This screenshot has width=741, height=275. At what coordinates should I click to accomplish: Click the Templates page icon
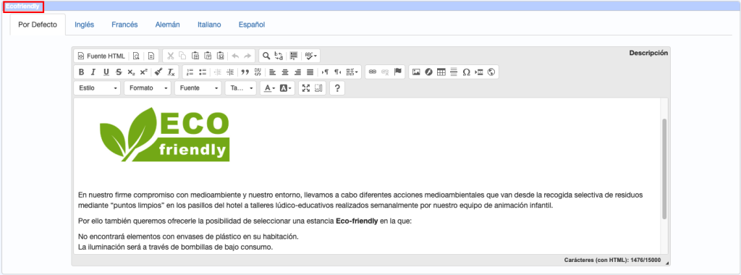(x=151, y=56)
